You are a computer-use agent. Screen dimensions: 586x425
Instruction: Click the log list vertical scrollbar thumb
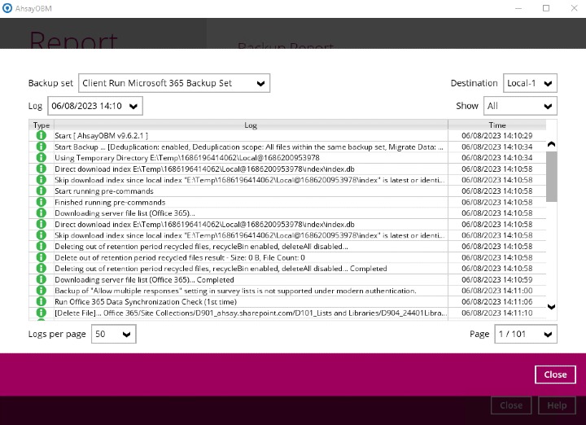tap(551, 177)
